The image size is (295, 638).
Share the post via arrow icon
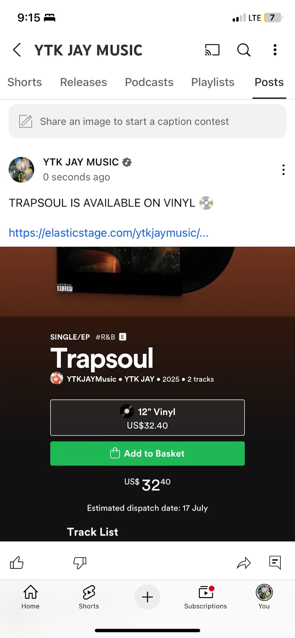(244, 563)
